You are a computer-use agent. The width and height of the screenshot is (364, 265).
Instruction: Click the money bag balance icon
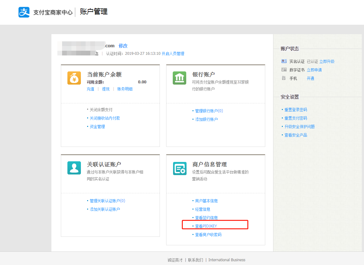(x=74, y=78)
